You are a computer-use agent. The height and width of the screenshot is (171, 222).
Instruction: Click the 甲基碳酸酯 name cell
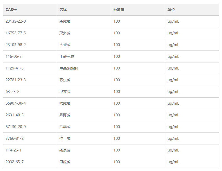click(68, 68)
